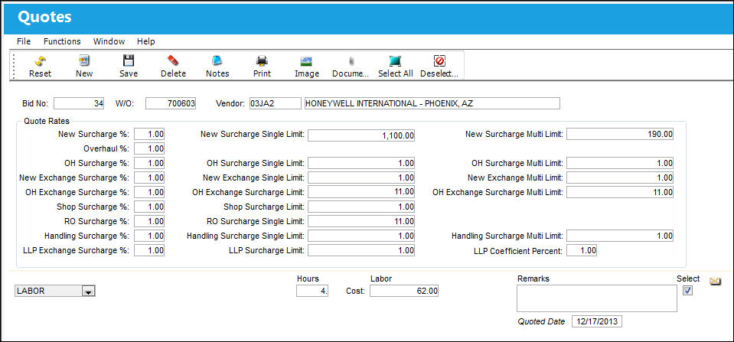734x342 pixels.
Task: Click the Overhaul % field
Action: [149, 148]
